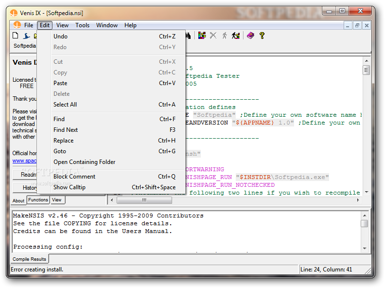
Task: Click output pane scrollbar thumb
Action: click(365, 223)
